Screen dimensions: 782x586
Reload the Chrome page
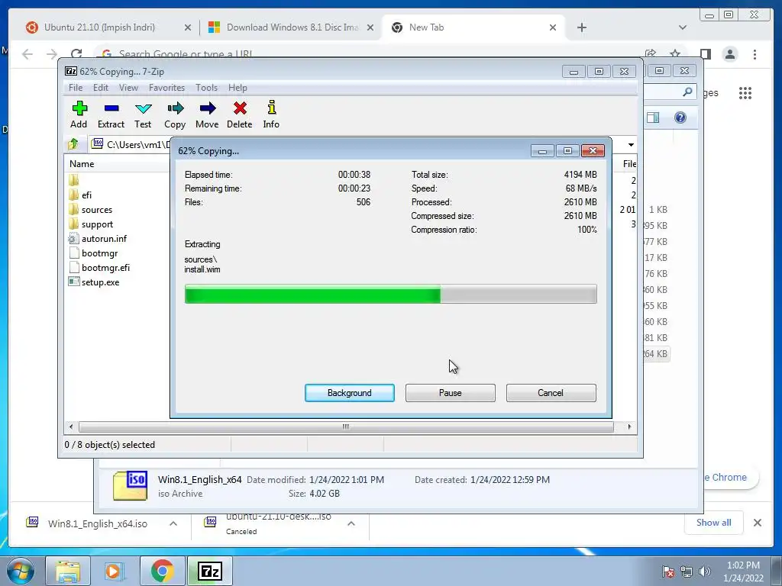76,54
